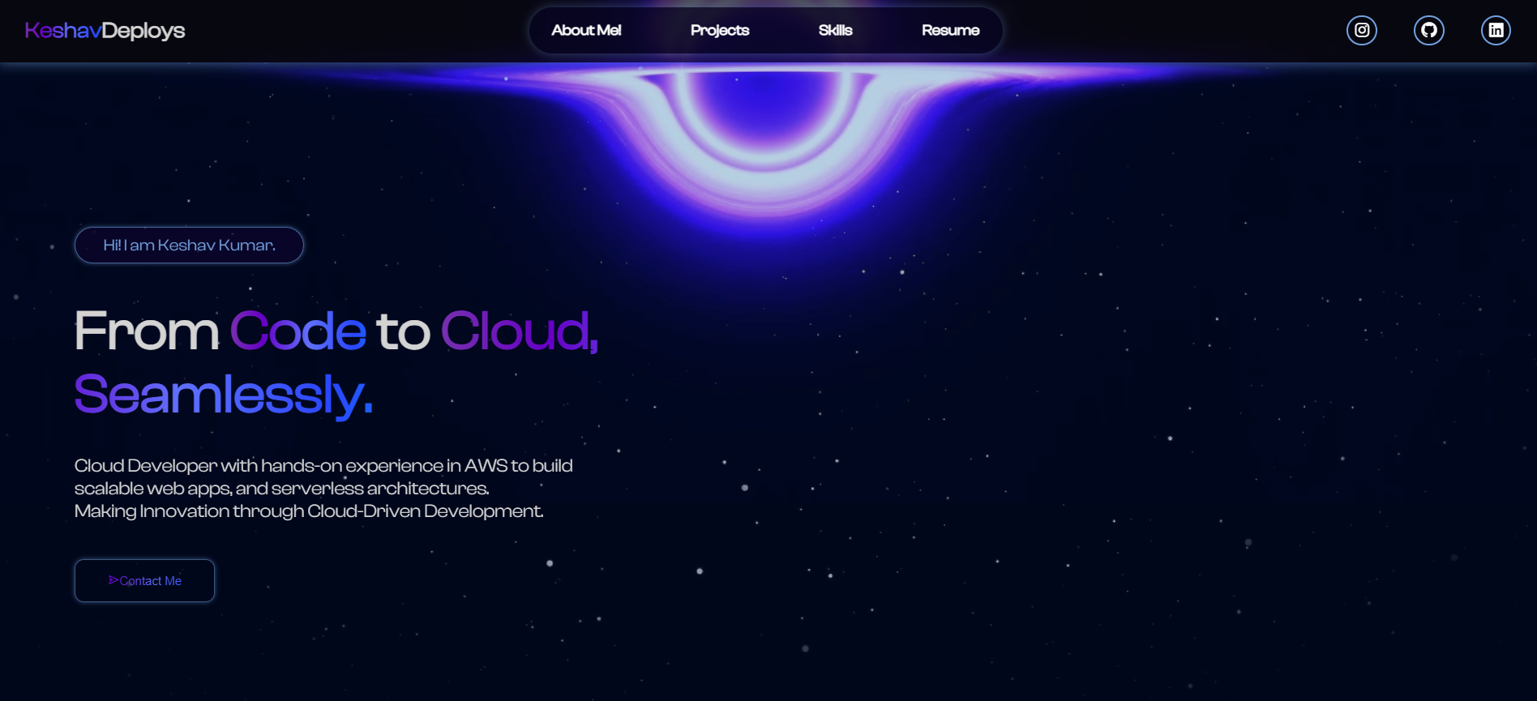Open the Resume nav link
The image size is (1537, 701).
[950, 30]
